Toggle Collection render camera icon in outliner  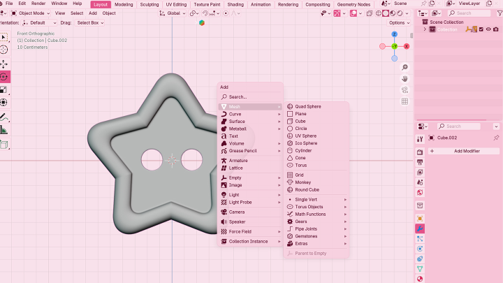click(x=496, y=29)
